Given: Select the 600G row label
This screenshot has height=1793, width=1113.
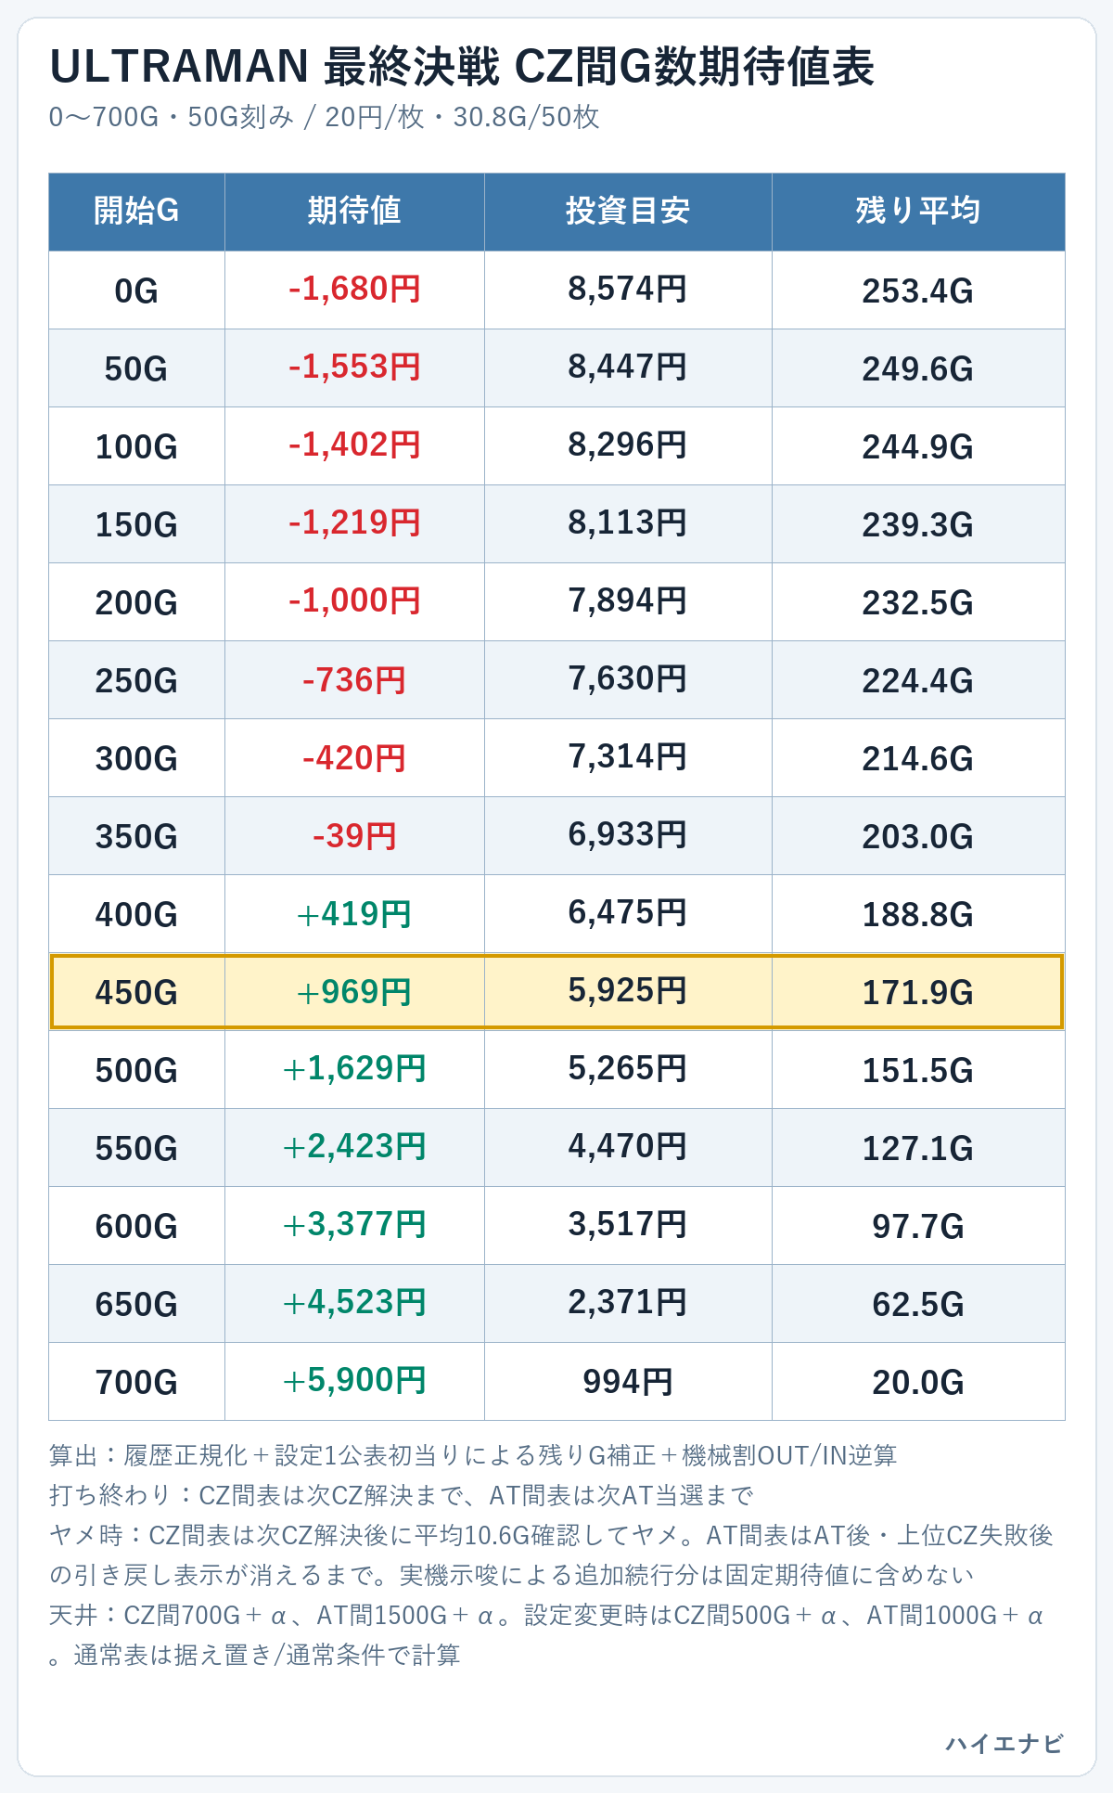Looking at the screenshot, I should pyautogui.click(x=136, y=1227).
